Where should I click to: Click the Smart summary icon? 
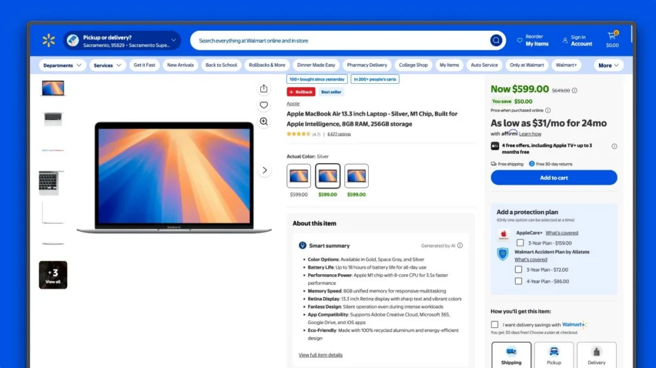[302, 246]
